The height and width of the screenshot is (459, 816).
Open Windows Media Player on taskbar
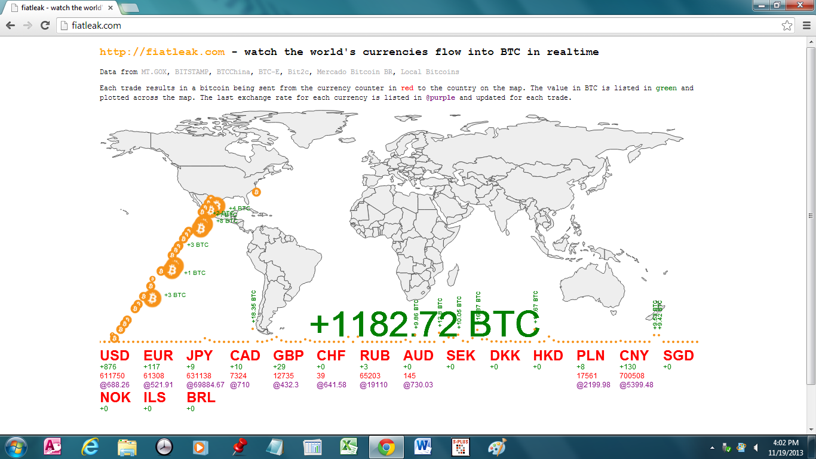(200, 447)
